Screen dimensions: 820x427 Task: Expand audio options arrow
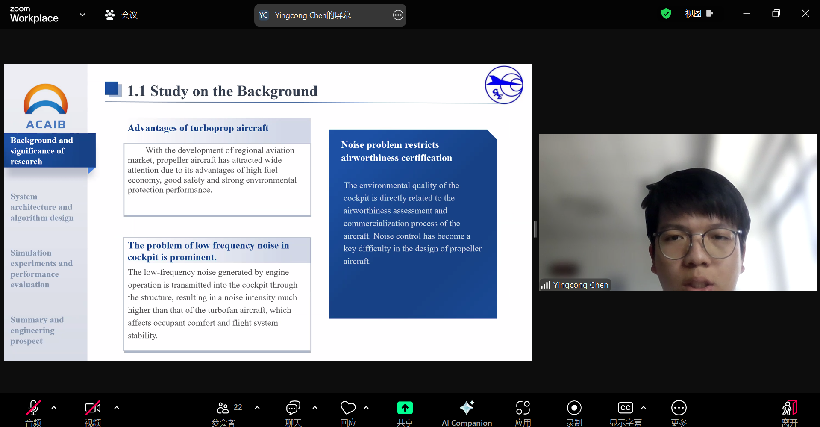pos(54,408)
